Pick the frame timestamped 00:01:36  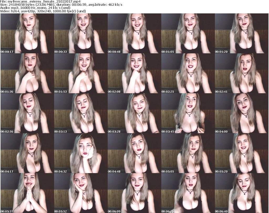pos(27,73)
